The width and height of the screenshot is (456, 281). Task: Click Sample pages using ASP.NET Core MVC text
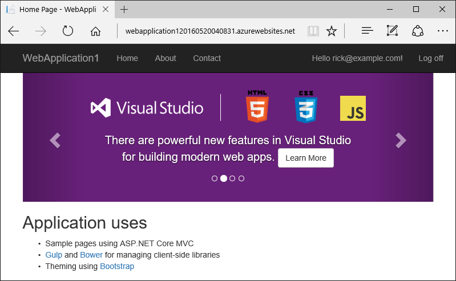tap(119, 243)
